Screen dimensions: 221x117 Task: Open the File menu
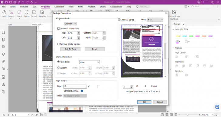point(4,7)
